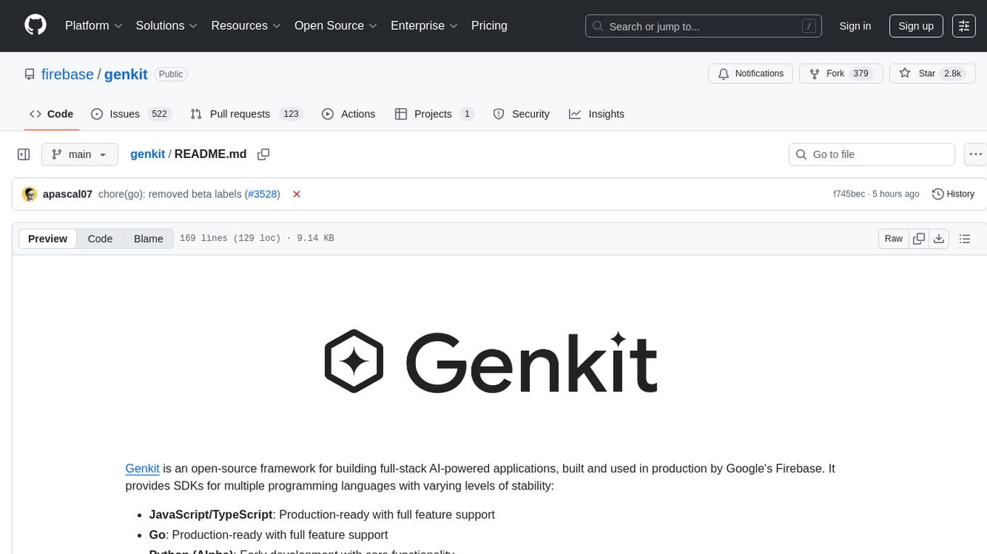This screenshot has width=987, height=554.
Task: Open the Actions tab
Action: tap(348, 114)
